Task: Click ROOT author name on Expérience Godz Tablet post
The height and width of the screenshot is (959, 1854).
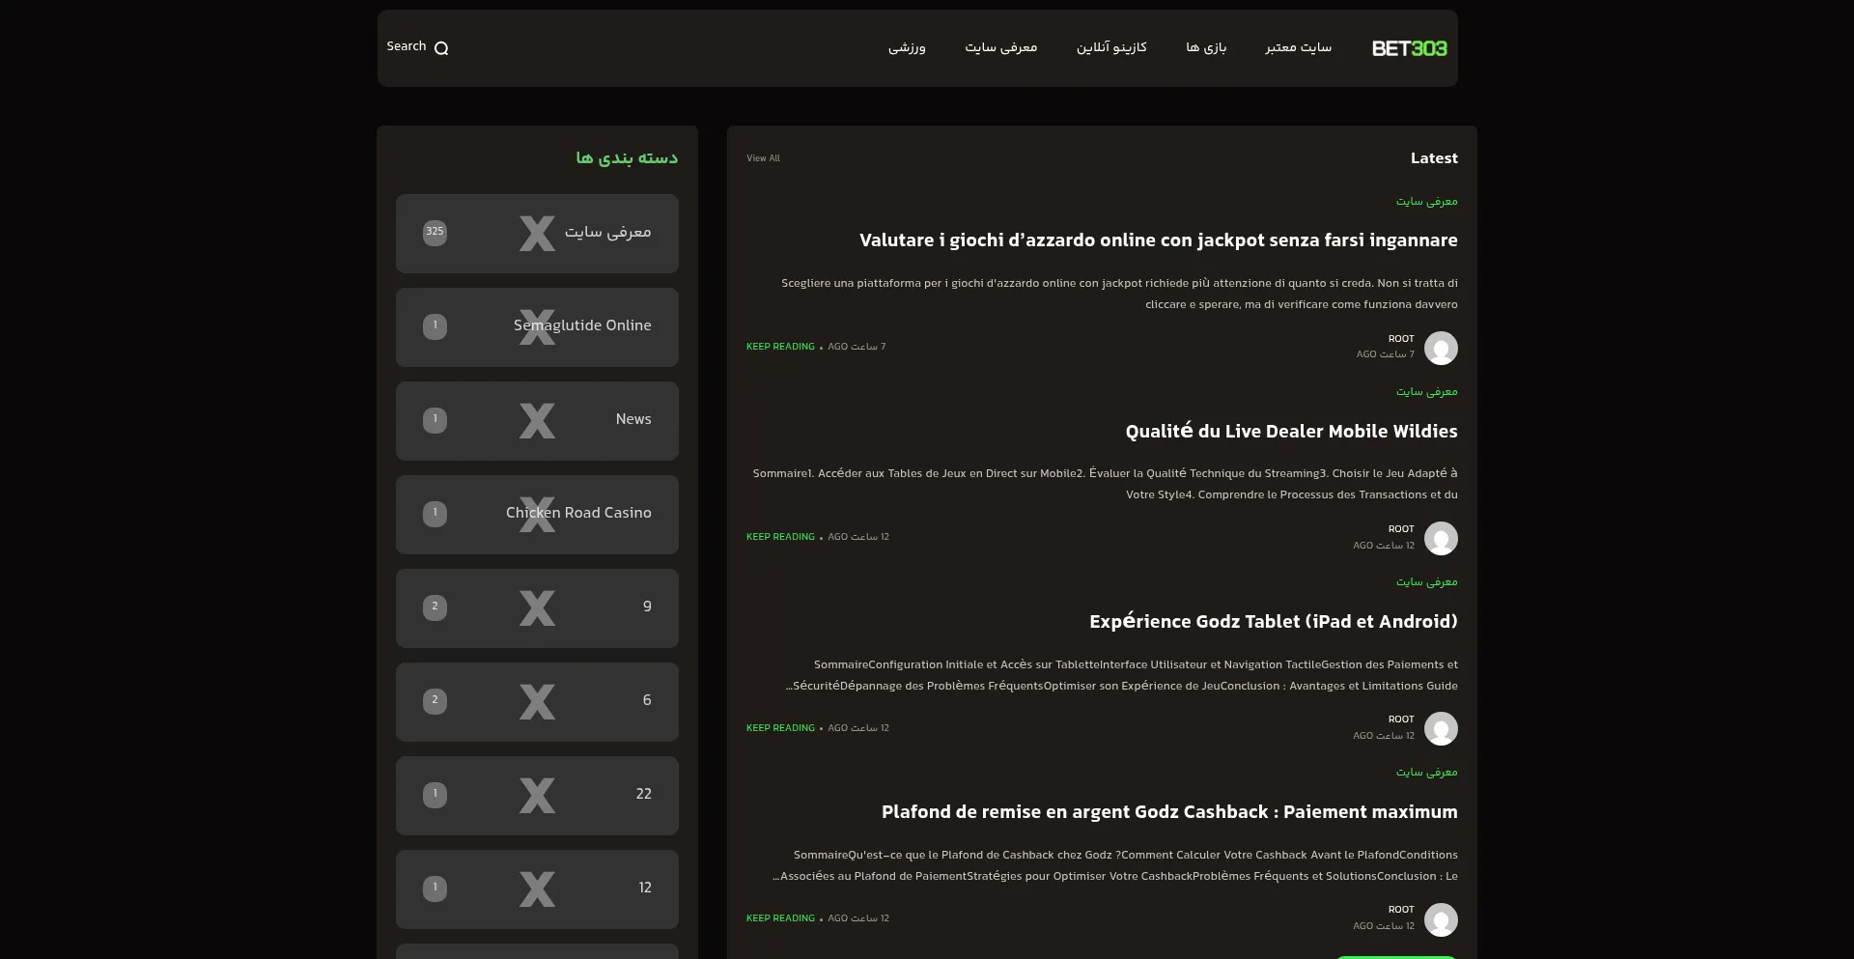Action: point(1401,719)
